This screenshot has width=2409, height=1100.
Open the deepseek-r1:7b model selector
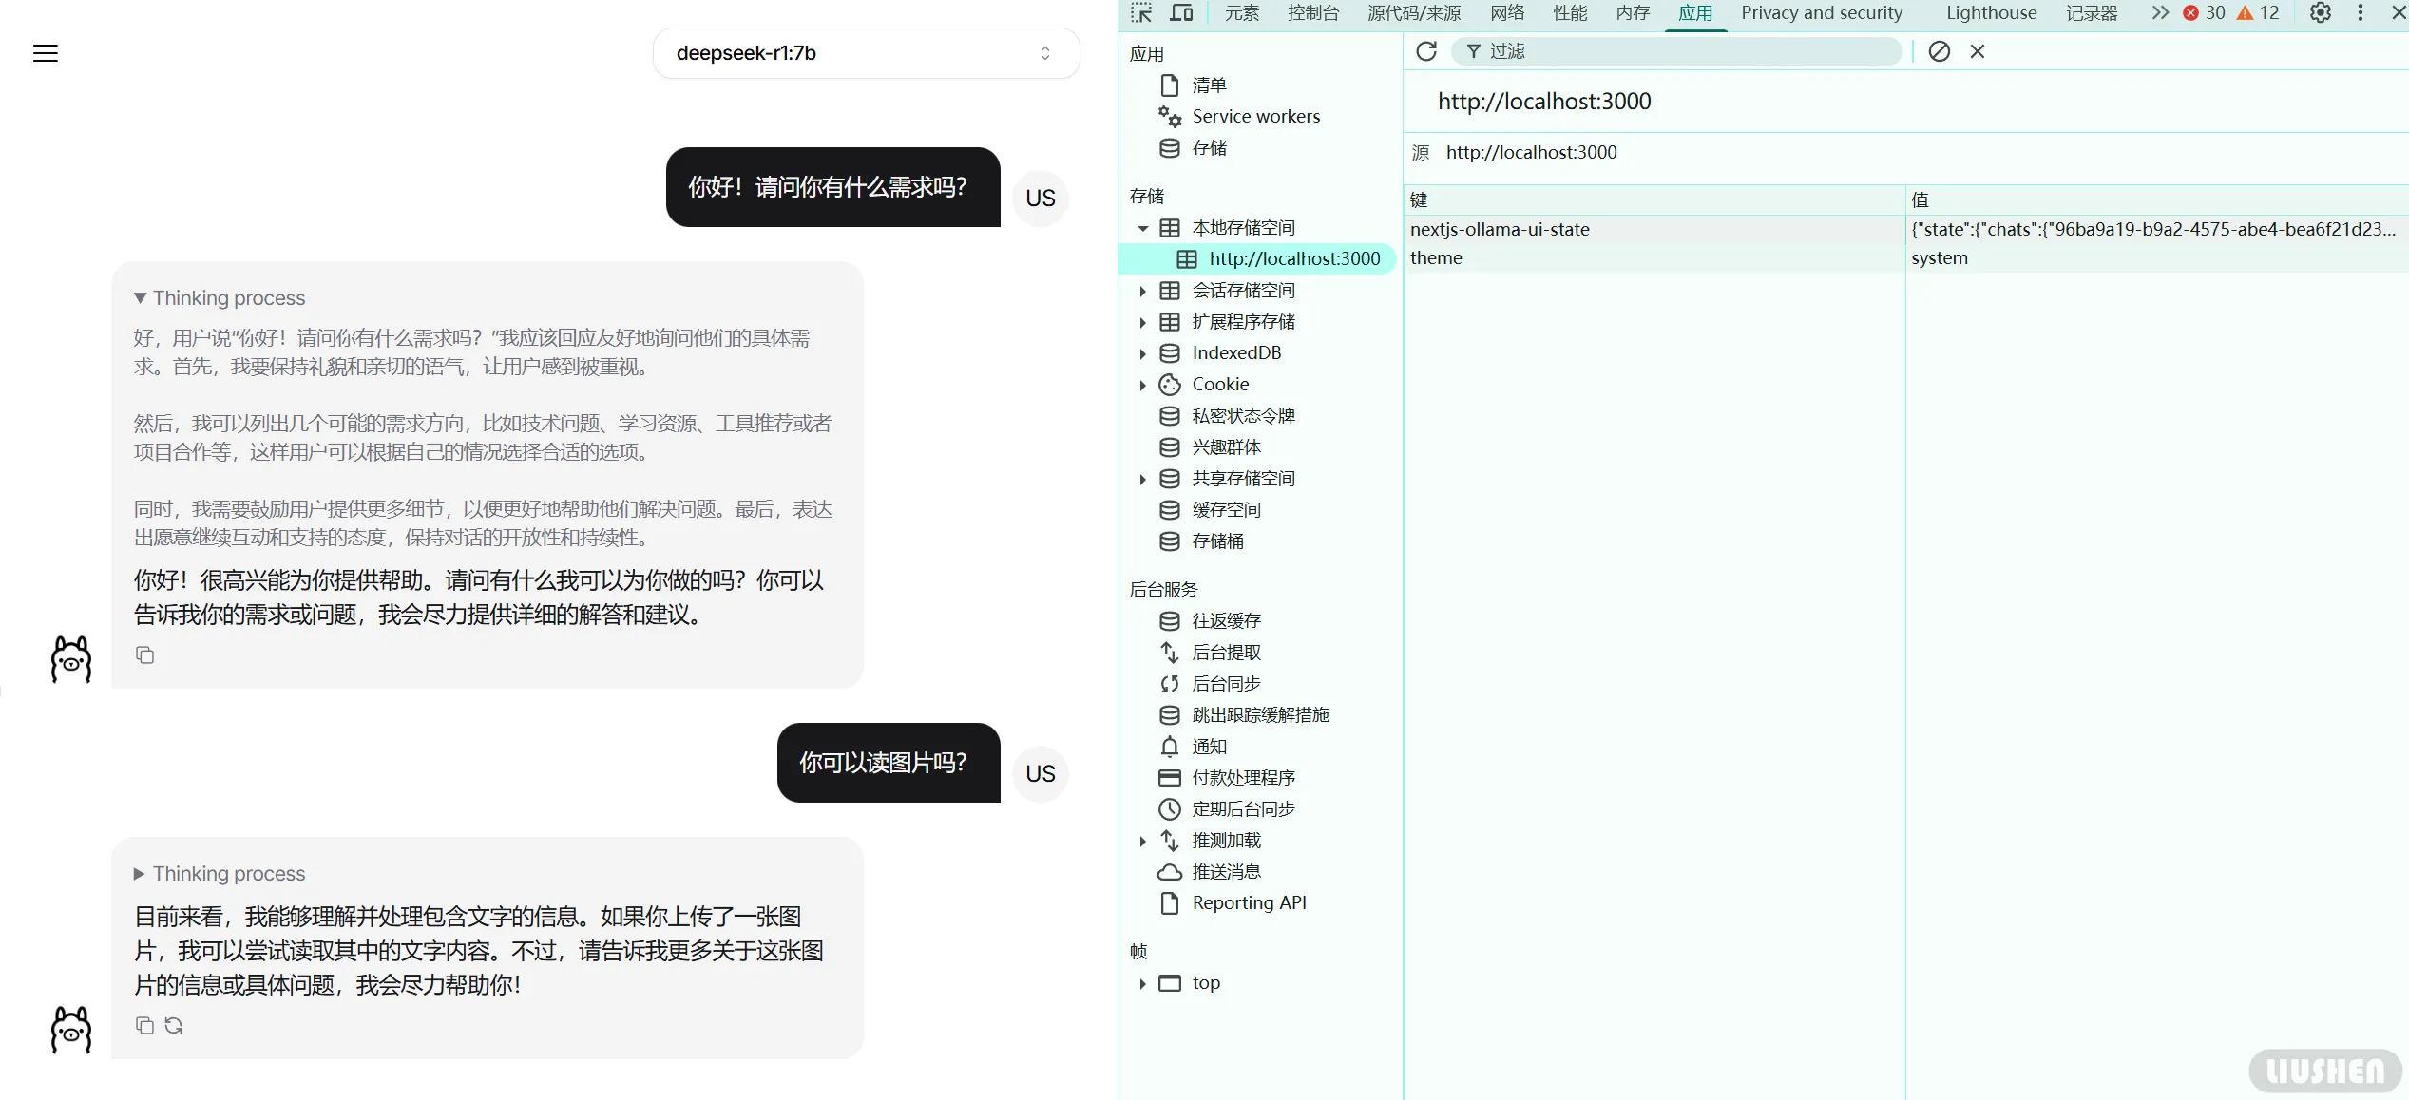pyautogui.click(x=865, y=52)
